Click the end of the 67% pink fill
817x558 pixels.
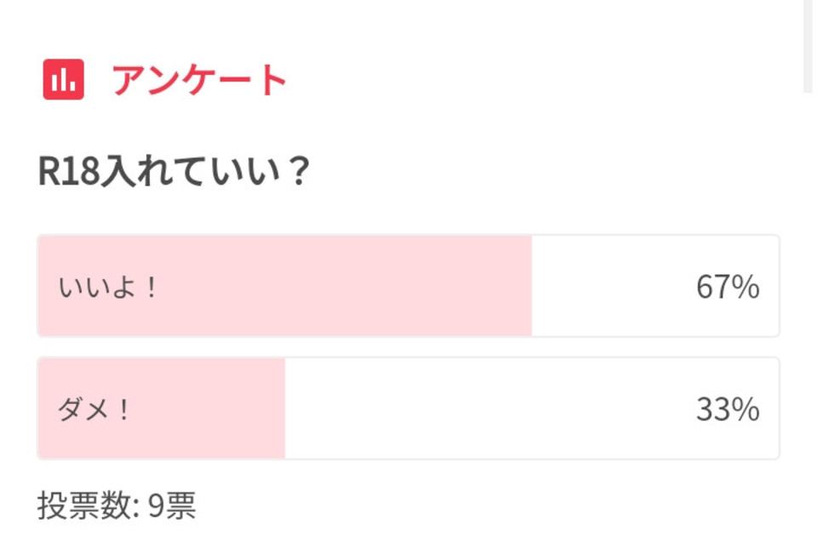(529, 286)
